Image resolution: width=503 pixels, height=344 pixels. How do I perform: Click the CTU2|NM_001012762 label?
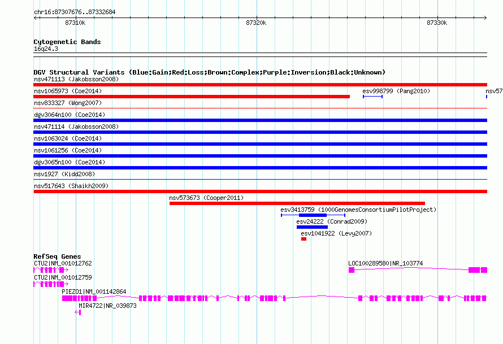coord(63,264)
